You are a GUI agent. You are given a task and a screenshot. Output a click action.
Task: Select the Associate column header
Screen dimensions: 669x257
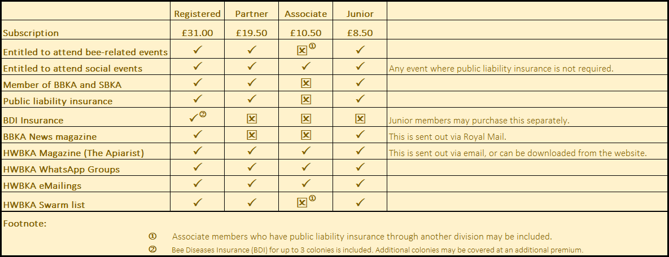(x=305, y=14)
